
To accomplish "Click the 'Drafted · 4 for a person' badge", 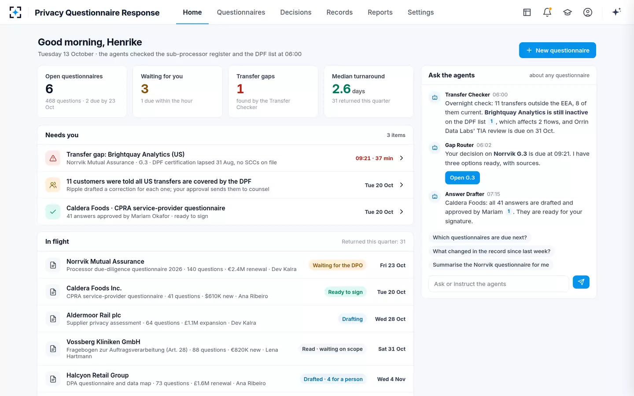I will (x=333, y=379).
